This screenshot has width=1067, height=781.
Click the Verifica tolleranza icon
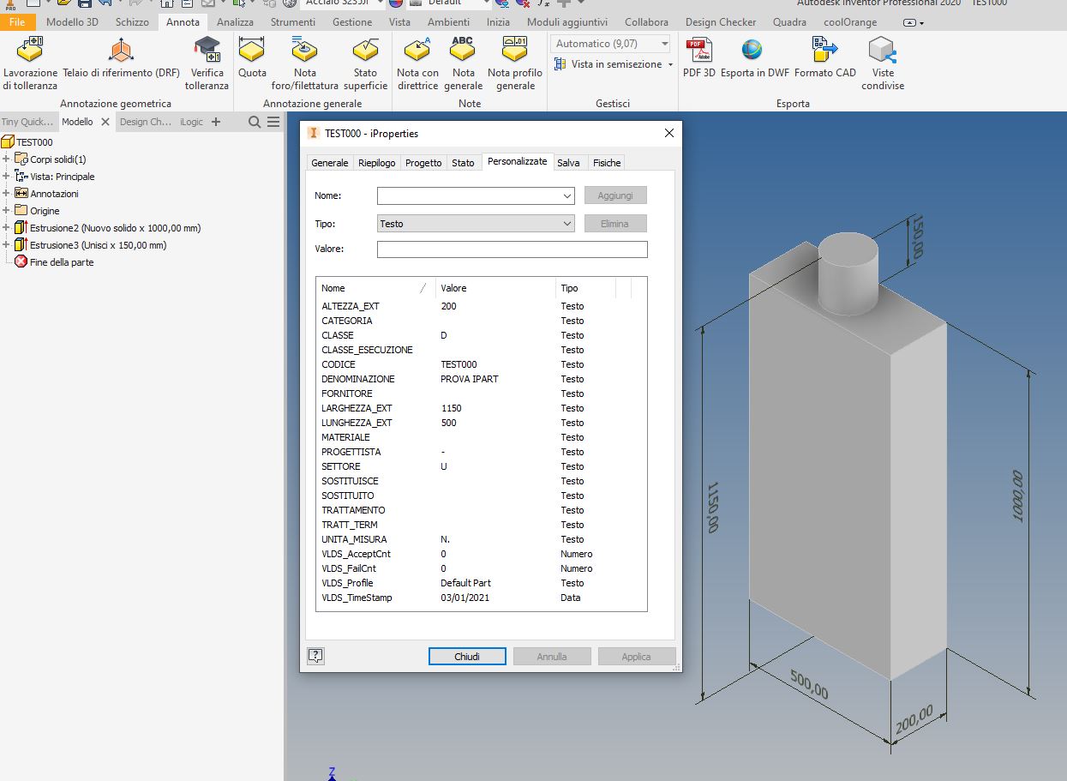(207, 51)
